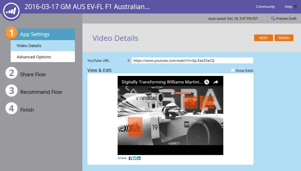Click the Share arrow icon on video

pyautogui.click(x=216, y=82)
